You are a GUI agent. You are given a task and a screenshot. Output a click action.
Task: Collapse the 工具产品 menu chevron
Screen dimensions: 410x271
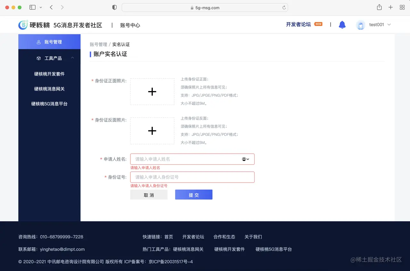click(x=72, y=58)
